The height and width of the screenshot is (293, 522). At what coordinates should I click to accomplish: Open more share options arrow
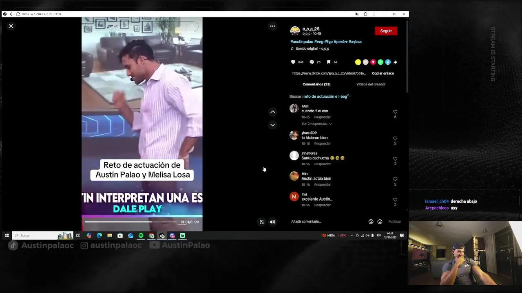coord(395,62)
